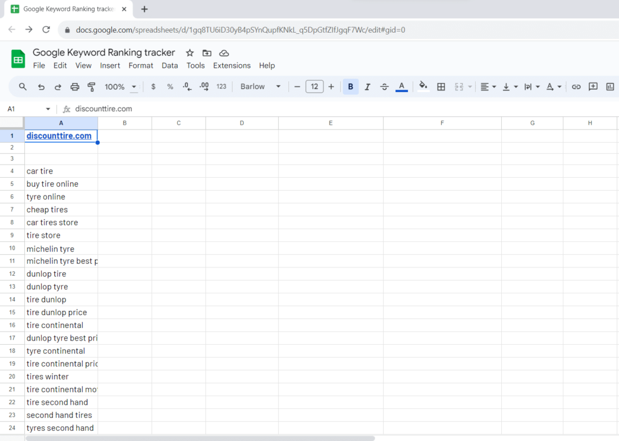Close the Google Keyword Ranking tab
This screenshot has height=441, width=619.
124,9
